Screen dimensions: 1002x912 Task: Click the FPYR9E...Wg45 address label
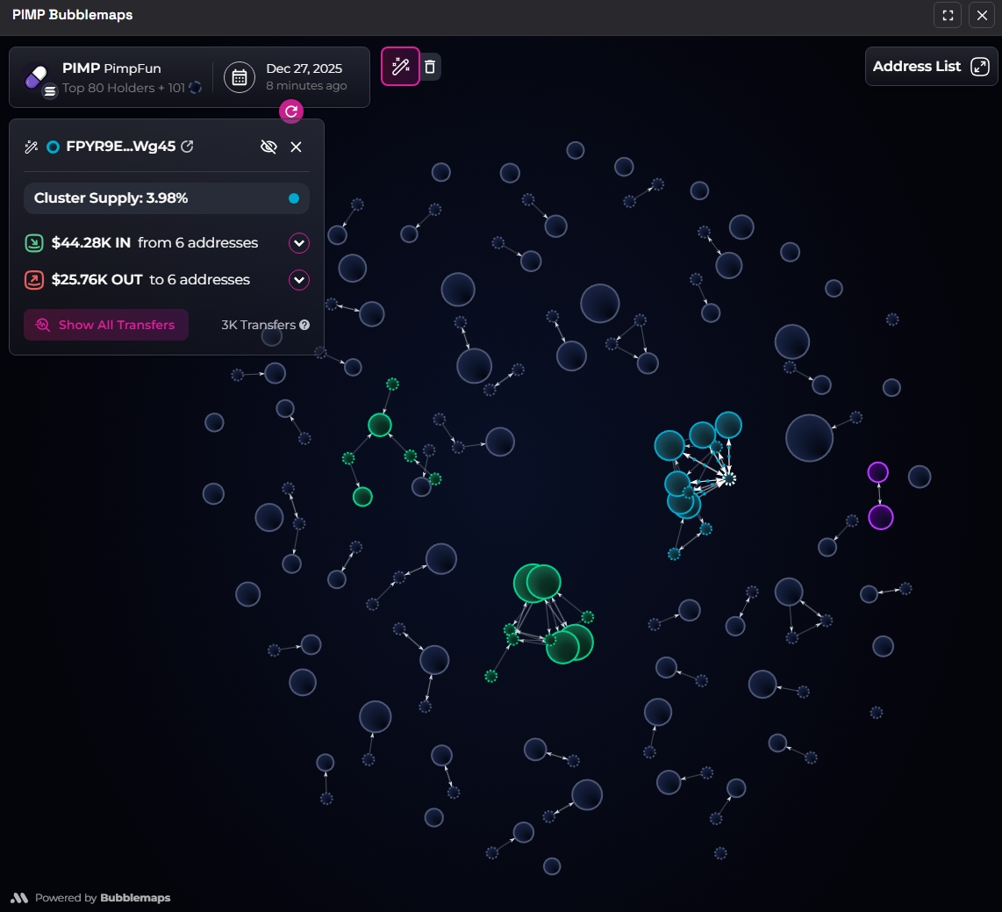121,147
